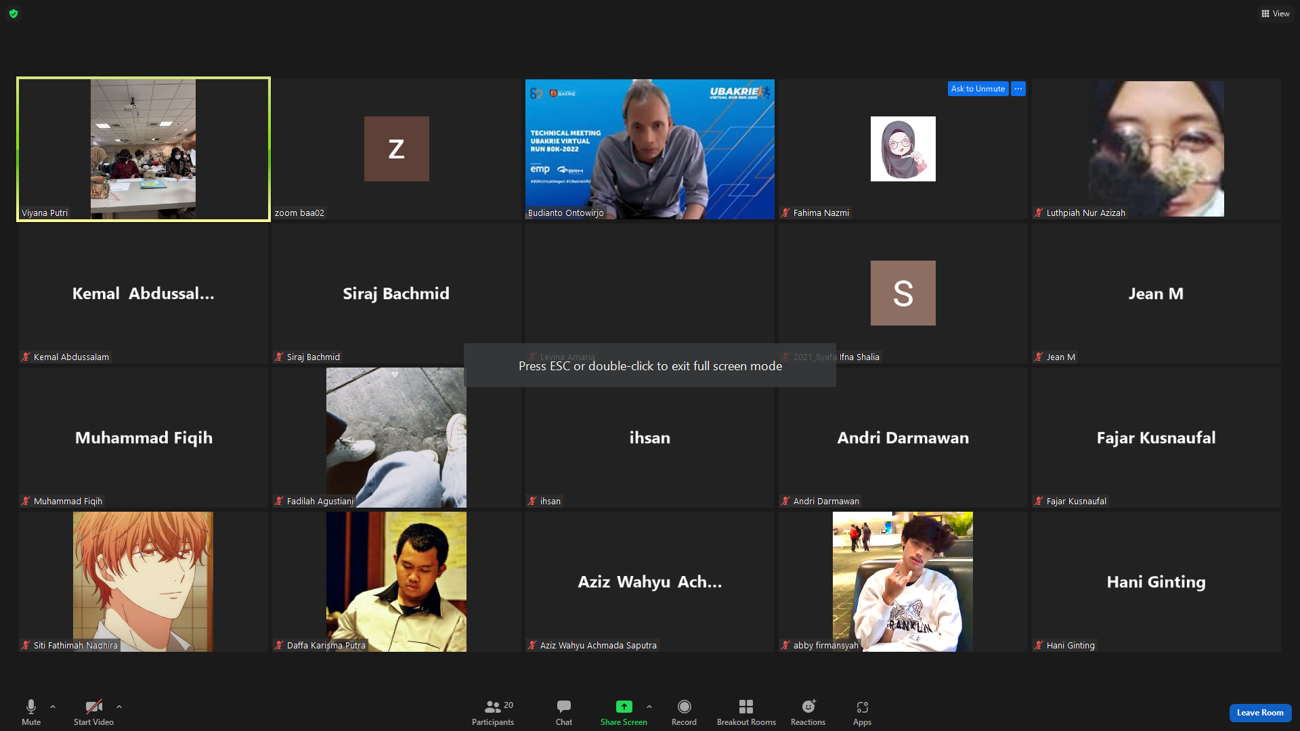Select abby firmansyah's photo tile
Image resolution: width=1300 pixels, height=731 pixels.
[903, 581]
